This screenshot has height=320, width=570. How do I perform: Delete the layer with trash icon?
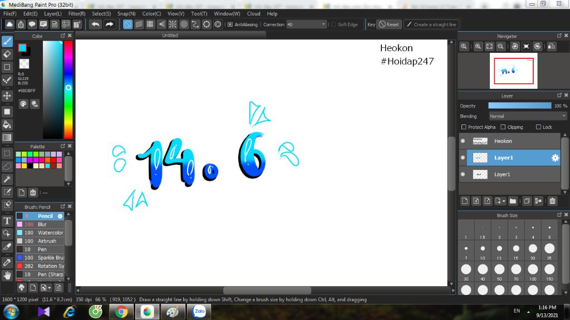click(552, 201)
